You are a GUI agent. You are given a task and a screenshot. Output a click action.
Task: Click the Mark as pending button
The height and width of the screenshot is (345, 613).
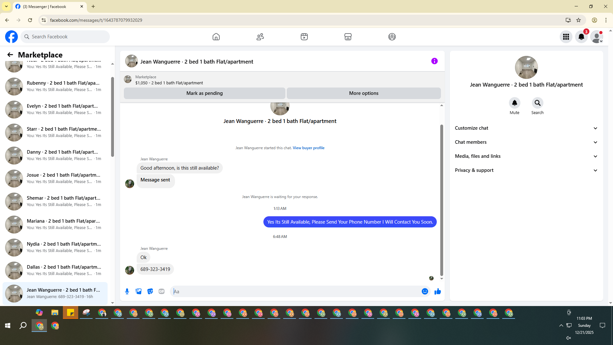coord(205,93)
